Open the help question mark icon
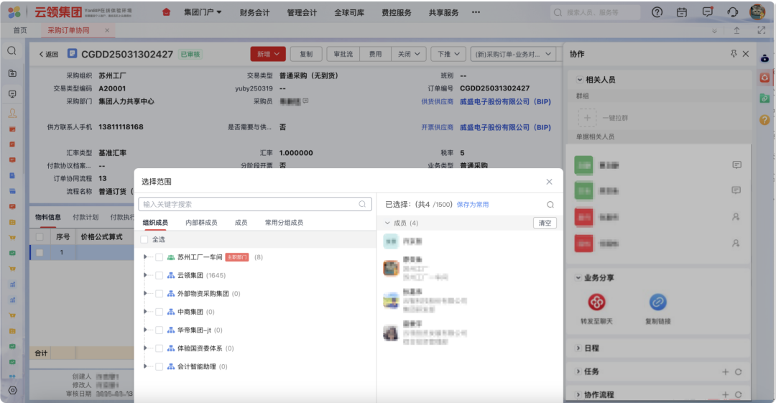 point(657,12)
